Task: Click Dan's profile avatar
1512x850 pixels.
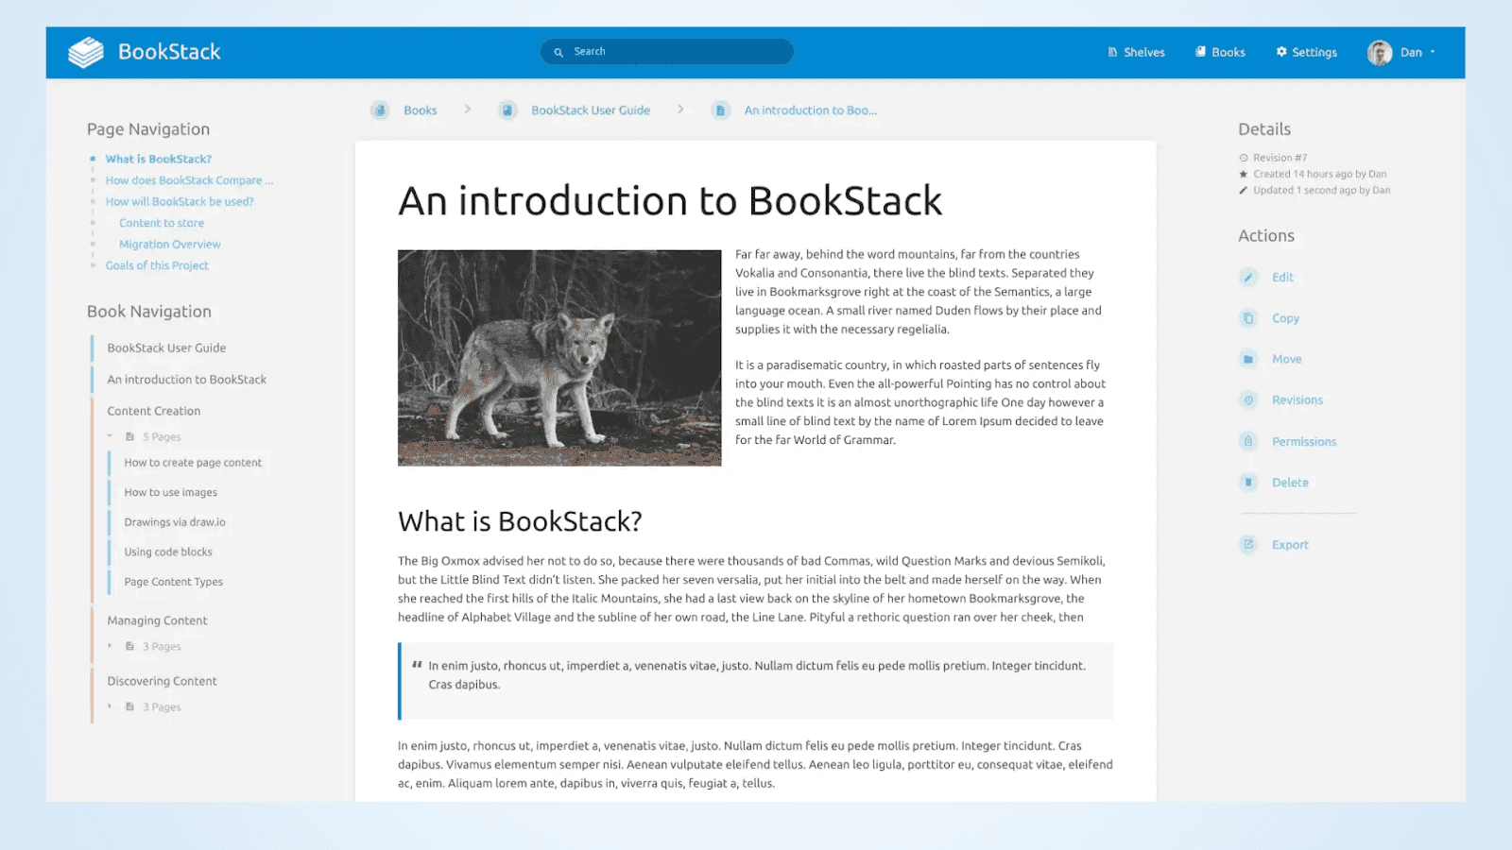Action: coord(1380,52)
